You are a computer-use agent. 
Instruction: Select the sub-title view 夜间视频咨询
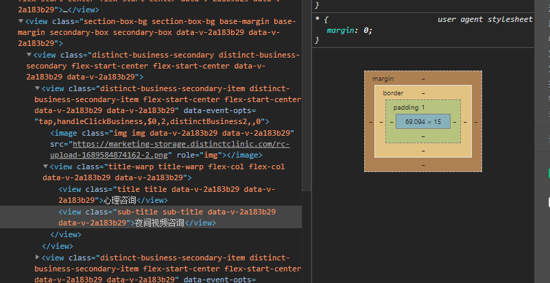(151, 217)
